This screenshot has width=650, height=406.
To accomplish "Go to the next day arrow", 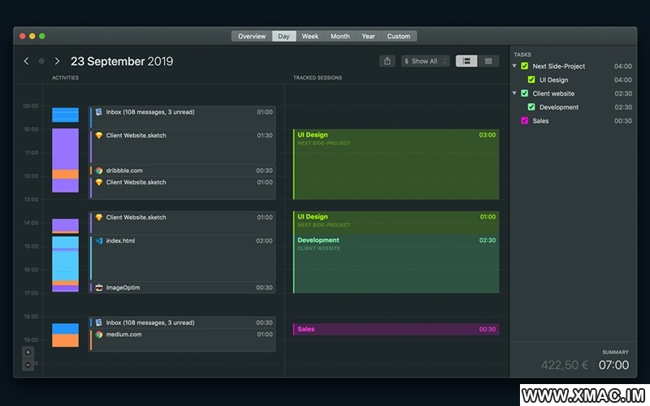I will click(x=57, y=61).
